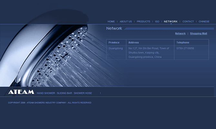Click the copyright notice text
The width and height of the screenshot is (216, 129).
[x=50, y=103]
